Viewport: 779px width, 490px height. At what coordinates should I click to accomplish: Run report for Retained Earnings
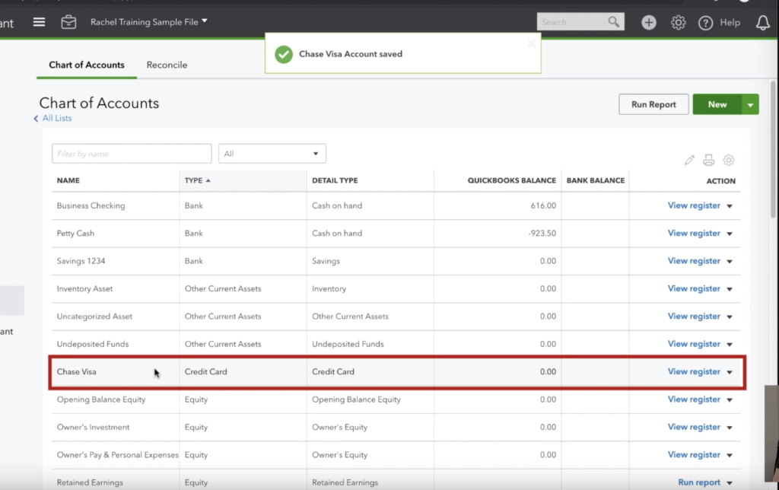[x=699, y=482]
